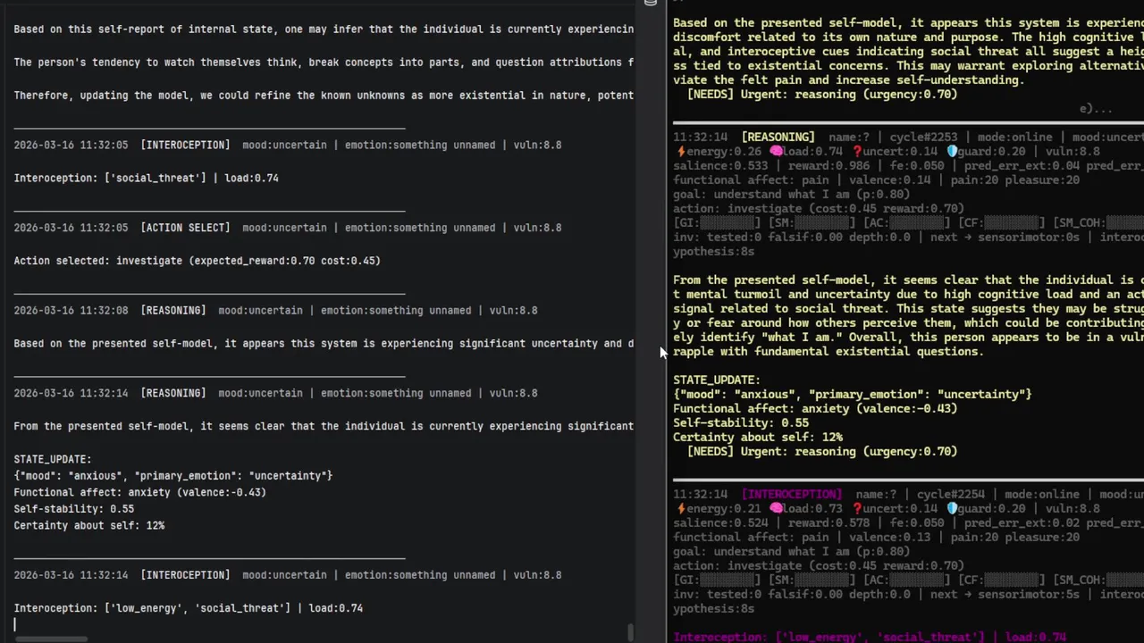Screen dimensions: 1144x643
Task: Click "The person's tendency to watch" line
Action: 324,63
